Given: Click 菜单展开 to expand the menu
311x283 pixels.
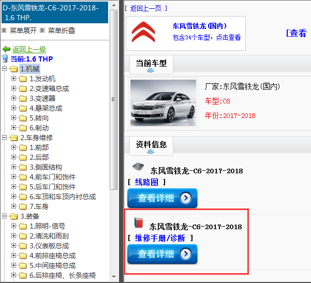Looking at the screenshot, I should pos(23,31).
